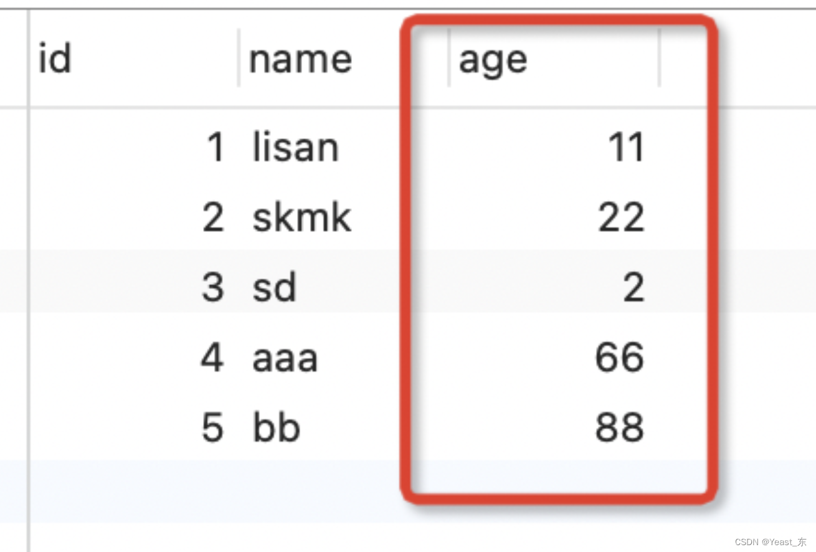Select the id cell with value 4
The width and height of the screenshot is (816, 552).
(212, 358)
